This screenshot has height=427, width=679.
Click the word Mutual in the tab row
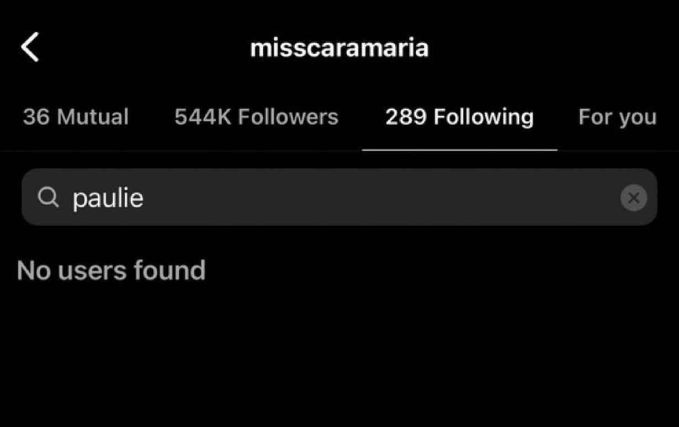[x=93, y=117]
